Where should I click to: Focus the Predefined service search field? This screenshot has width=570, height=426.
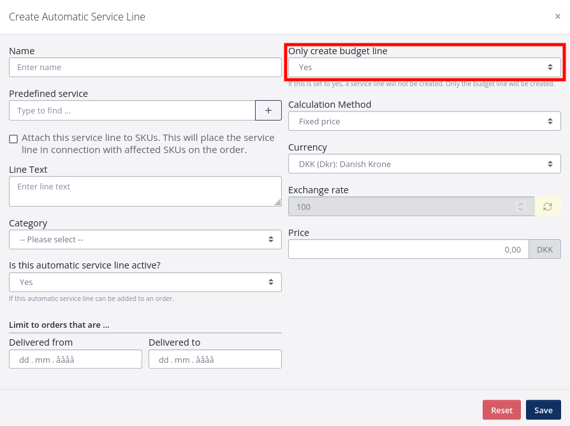tap(132, 110)
